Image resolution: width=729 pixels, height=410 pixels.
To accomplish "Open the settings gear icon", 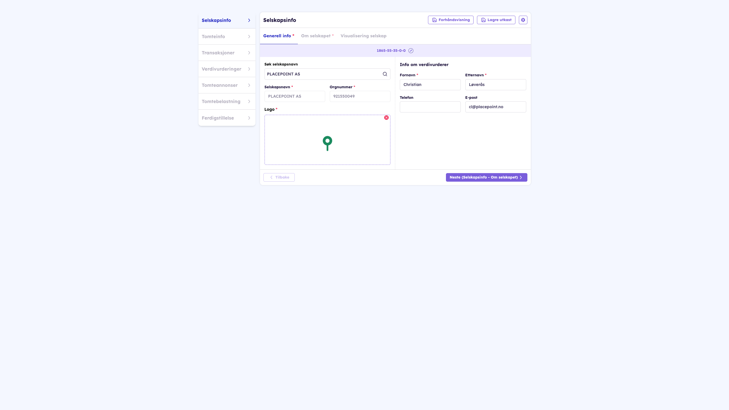I will coord(523,20).
